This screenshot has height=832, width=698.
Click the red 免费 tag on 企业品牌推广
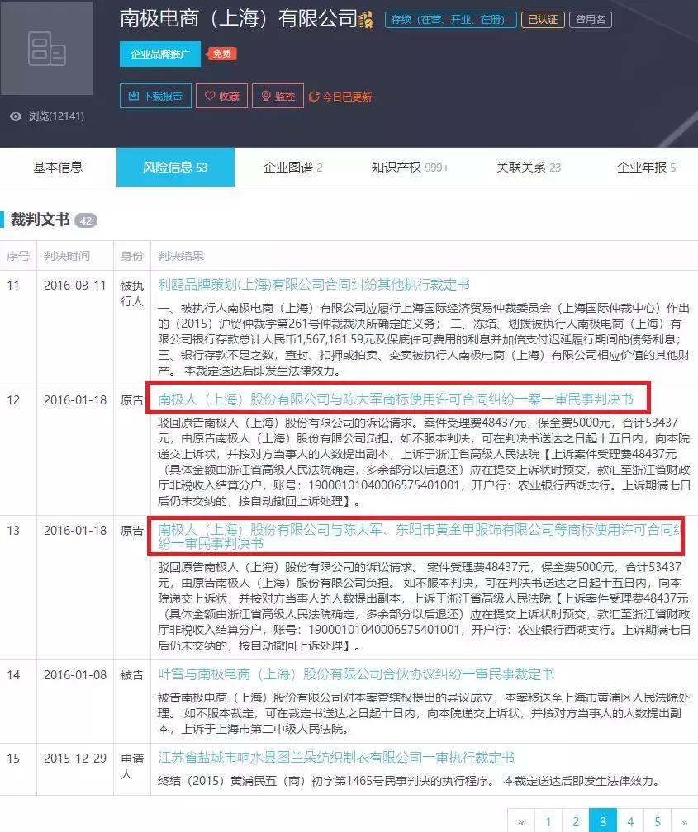click(220, 54)
